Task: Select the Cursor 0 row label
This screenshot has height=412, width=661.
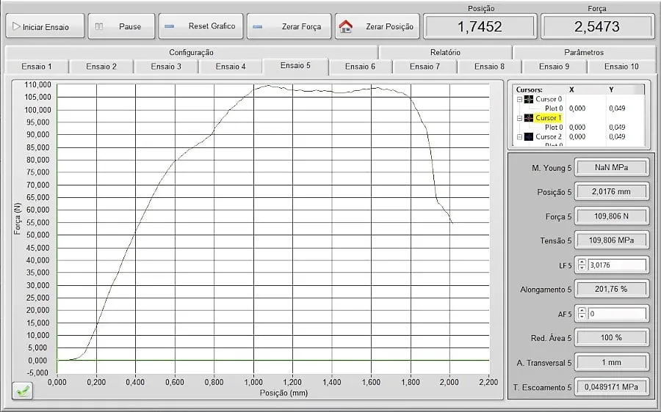Action: [549, 99]
